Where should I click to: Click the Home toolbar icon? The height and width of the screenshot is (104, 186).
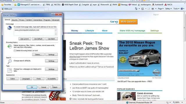(136, 9)
